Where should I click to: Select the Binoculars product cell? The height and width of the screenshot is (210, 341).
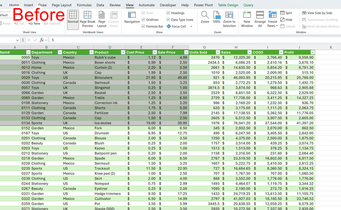pyautogui.click(x=110, y=77)
